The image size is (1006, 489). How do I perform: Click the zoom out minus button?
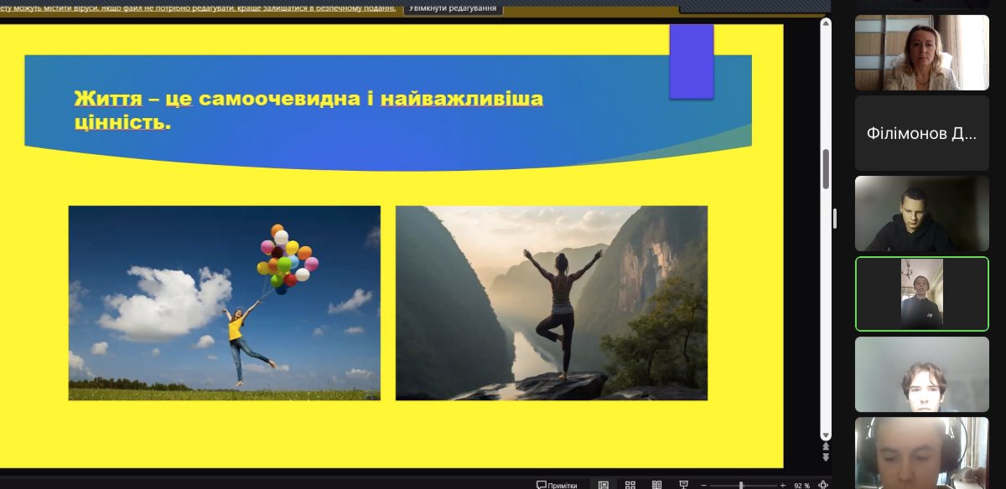(x=705, y=485)
